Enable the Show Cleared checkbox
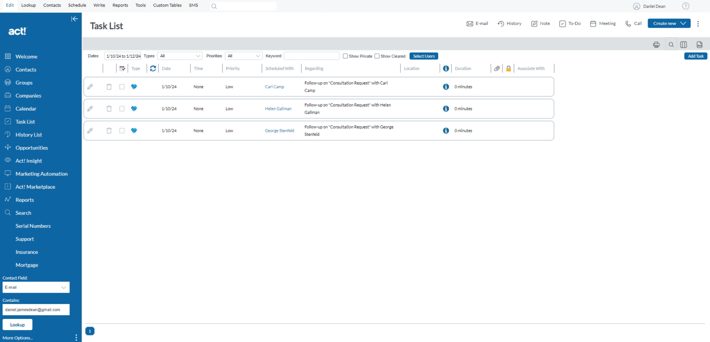 click(x=377, y=56)
